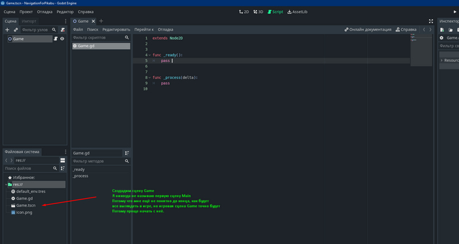Collapse the res:// folder arrow
The width and height of the screenshot is (459, 244).
(6, 184)
